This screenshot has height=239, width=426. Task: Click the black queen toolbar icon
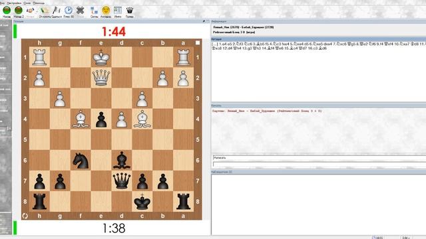(x=130, y=11)
